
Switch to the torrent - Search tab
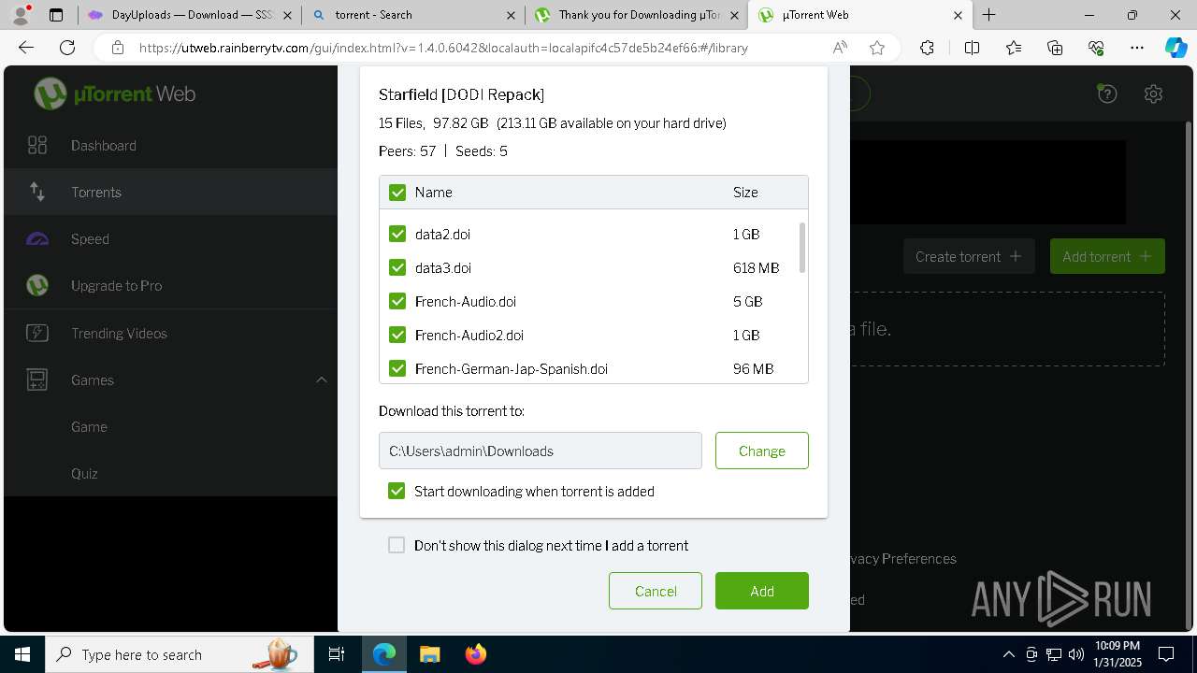click(x=413, y=15)
